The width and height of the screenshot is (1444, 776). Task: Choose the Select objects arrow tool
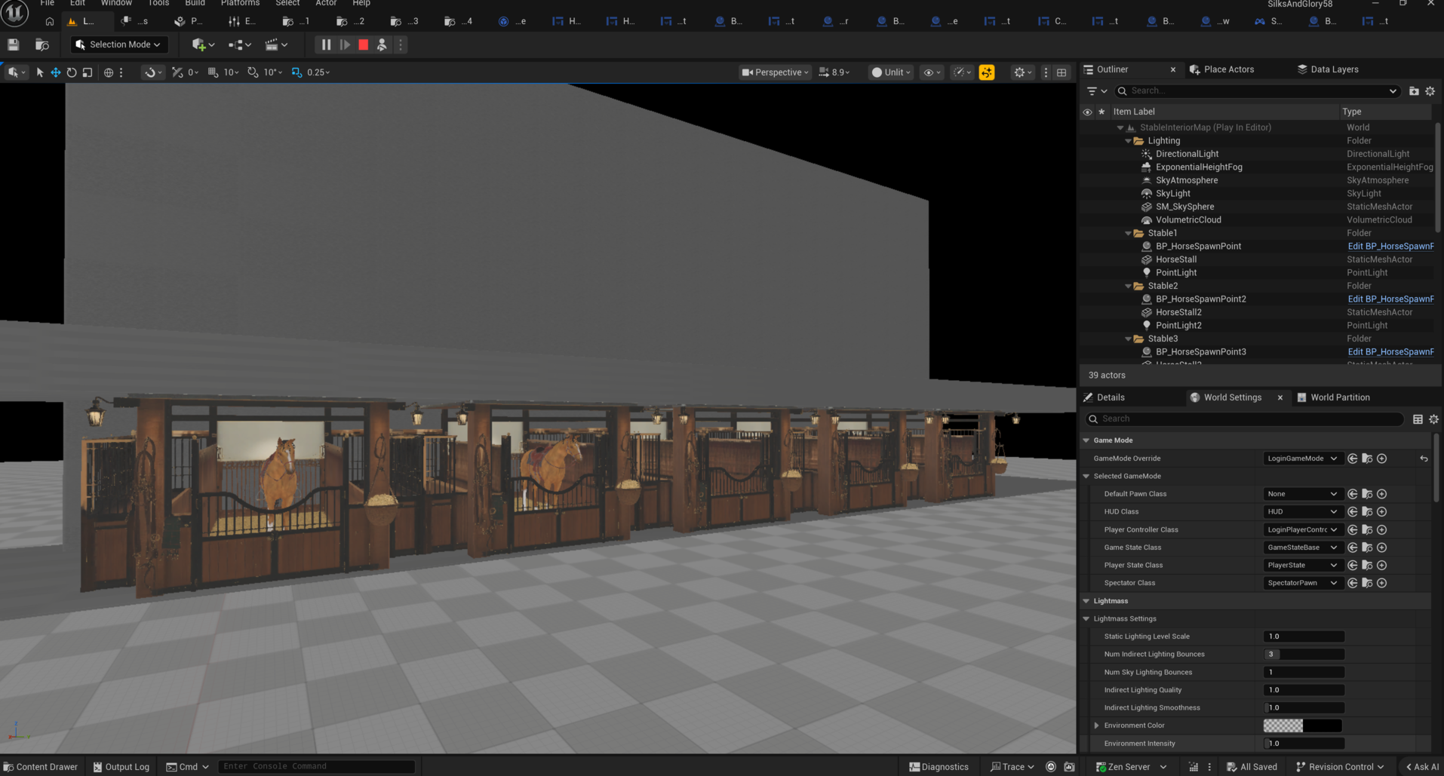coord(40,72)
